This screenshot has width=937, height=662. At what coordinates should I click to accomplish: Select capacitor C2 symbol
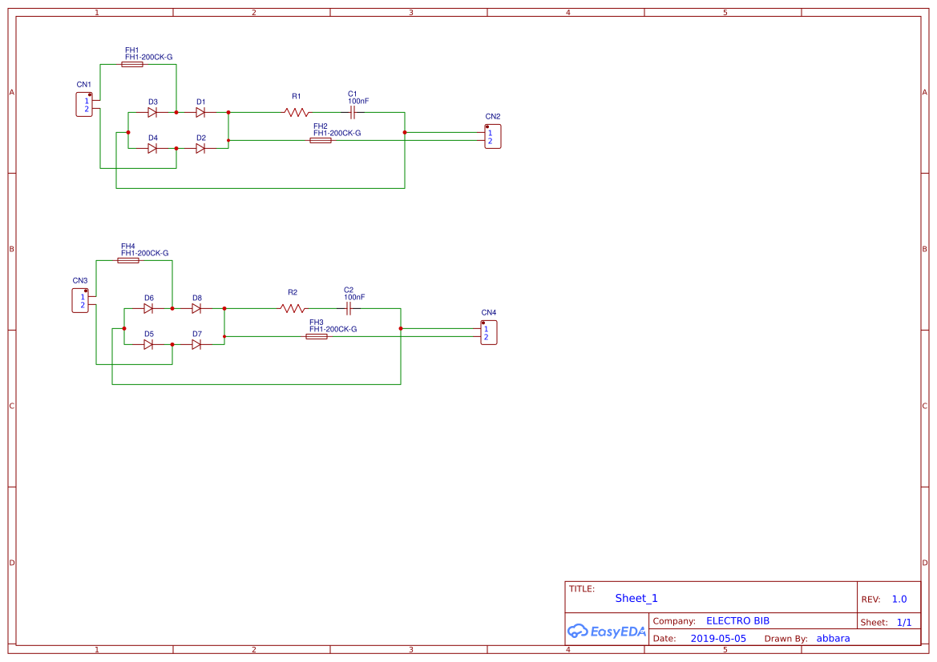[x=349, y=308]
